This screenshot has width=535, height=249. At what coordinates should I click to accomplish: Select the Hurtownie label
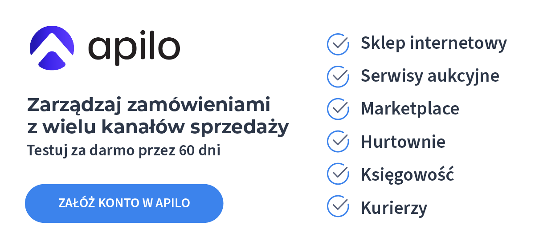[x=403, y=142]
